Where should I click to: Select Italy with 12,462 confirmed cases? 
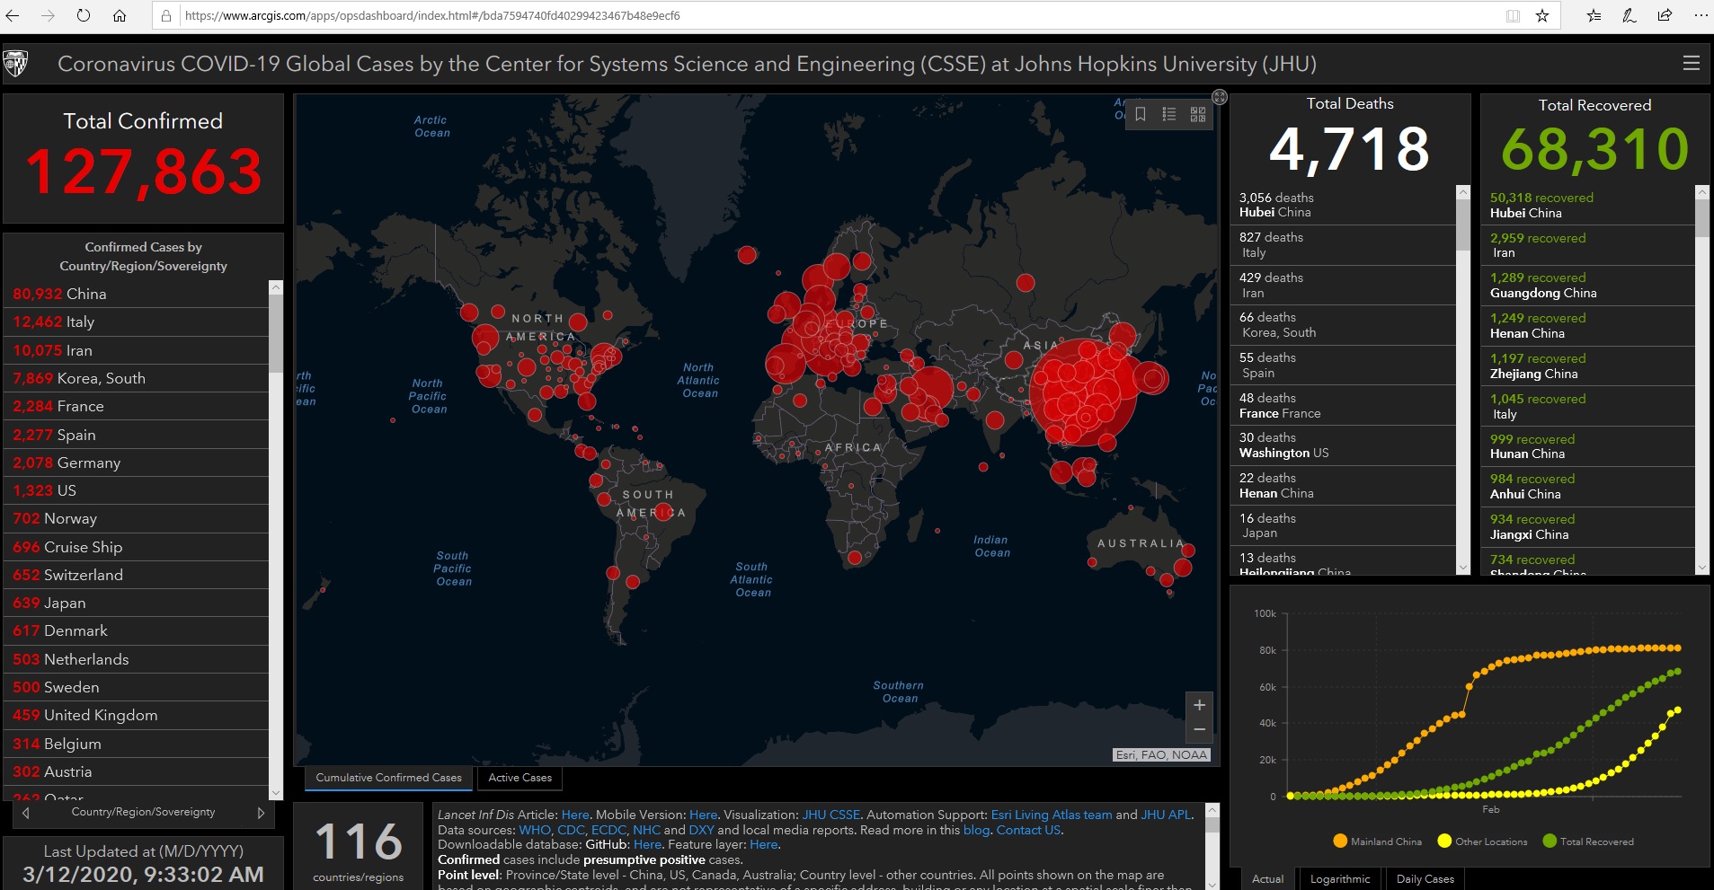tap(138, 322)
